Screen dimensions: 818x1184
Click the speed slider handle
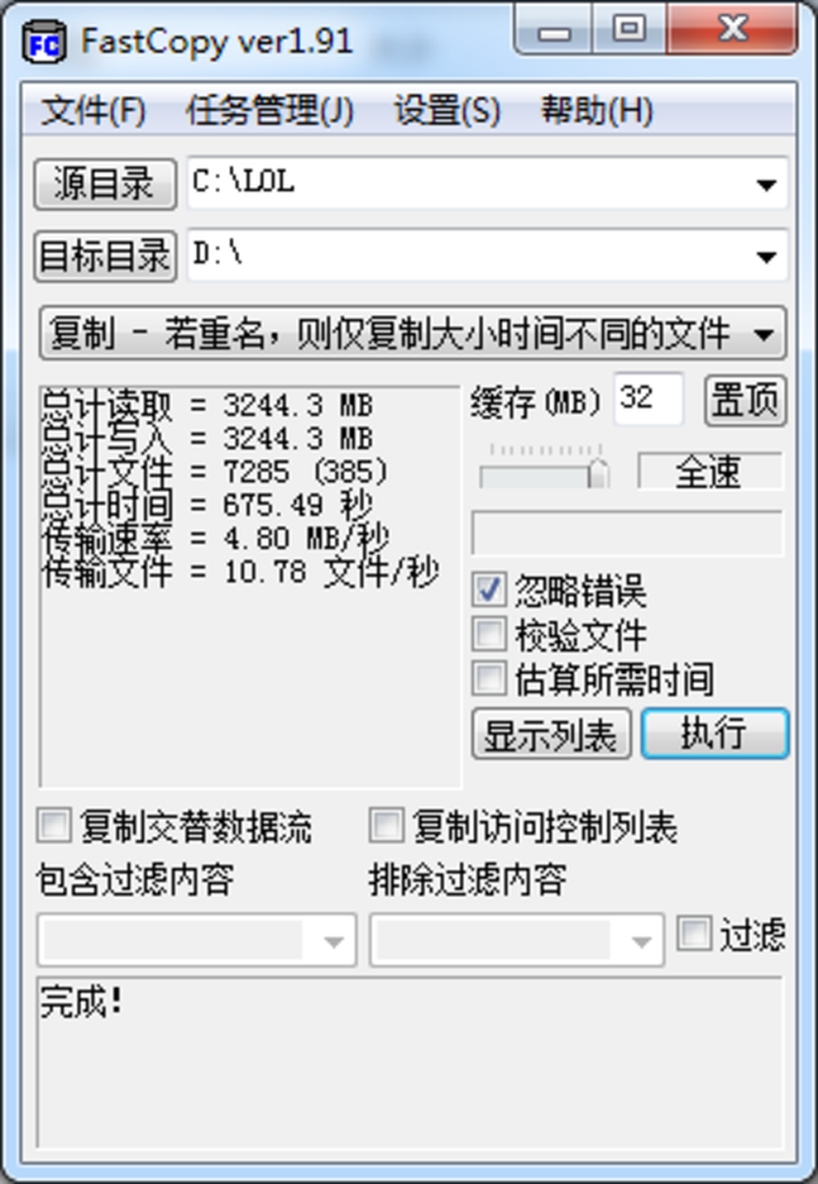click(599, 473)
